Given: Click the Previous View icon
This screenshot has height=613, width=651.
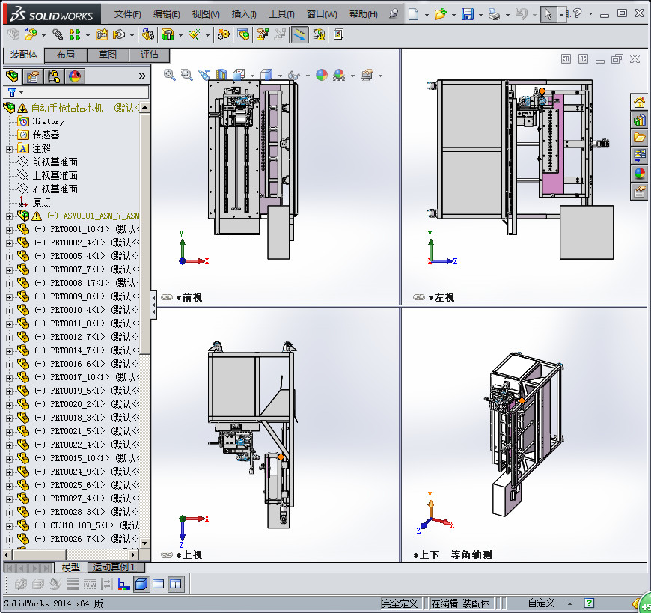Looking at the screenshot, I should [204, 75].
